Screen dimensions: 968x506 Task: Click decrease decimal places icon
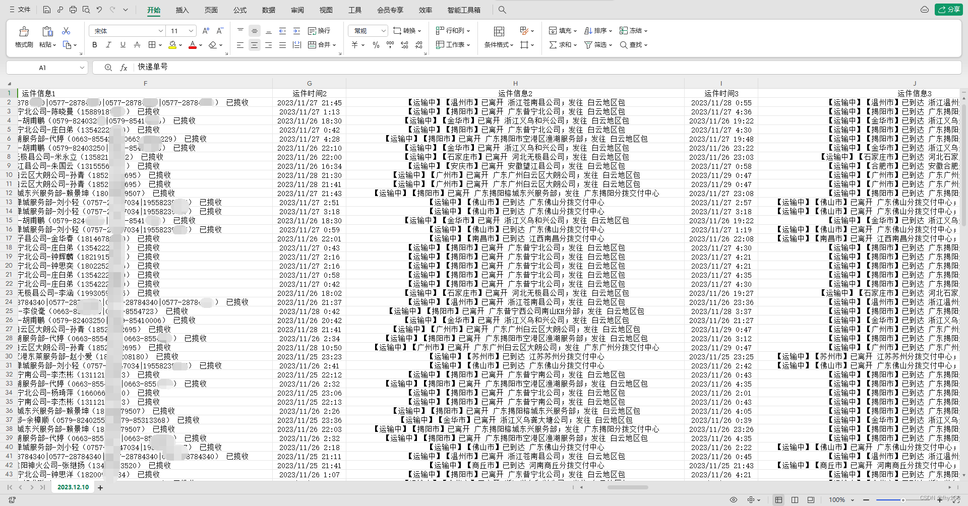tap(418, 45)
